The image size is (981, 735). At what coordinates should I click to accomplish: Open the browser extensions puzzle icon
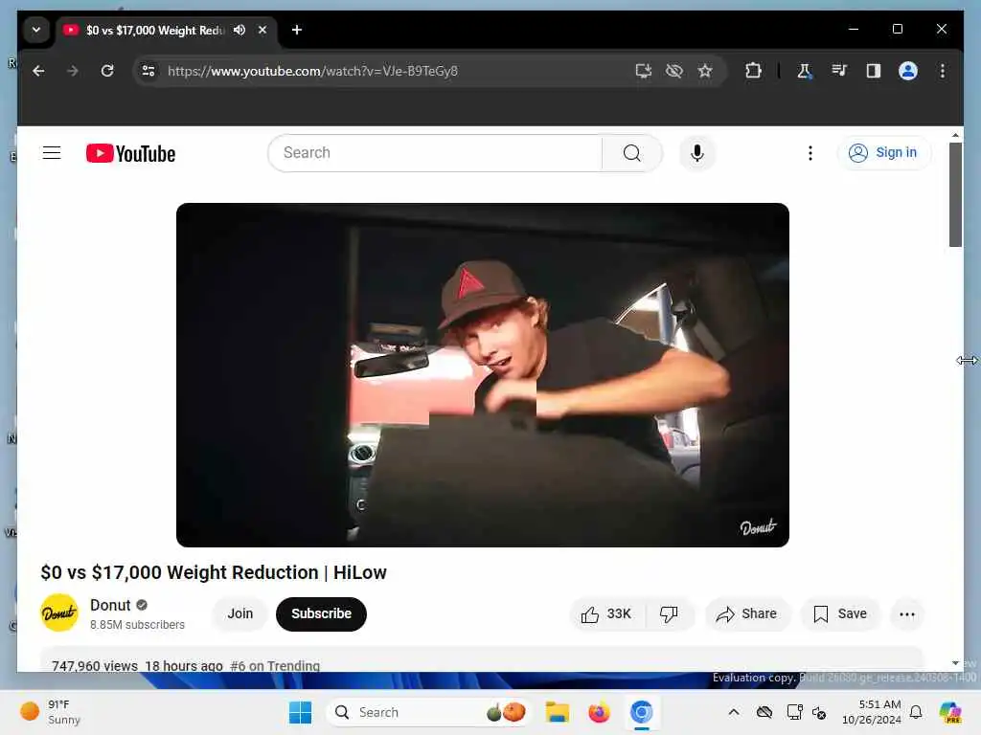coord(753,71)
